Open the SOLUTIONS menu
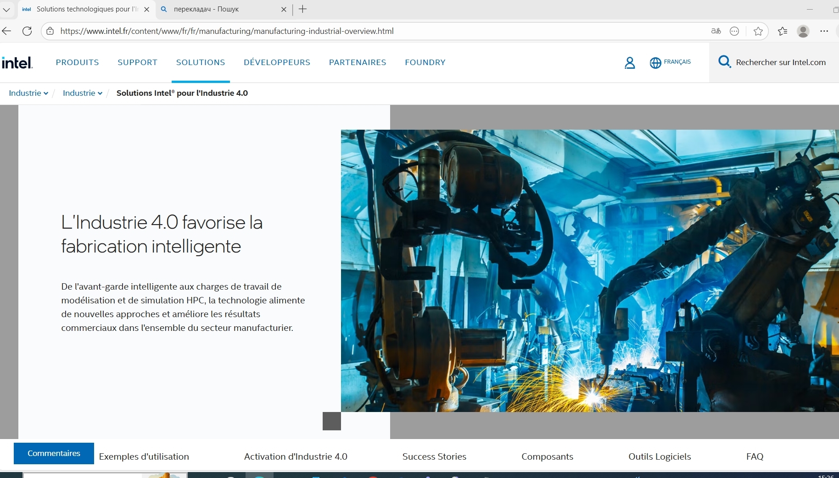The width and height of the screenshot is (839, 478). (201, 62)
